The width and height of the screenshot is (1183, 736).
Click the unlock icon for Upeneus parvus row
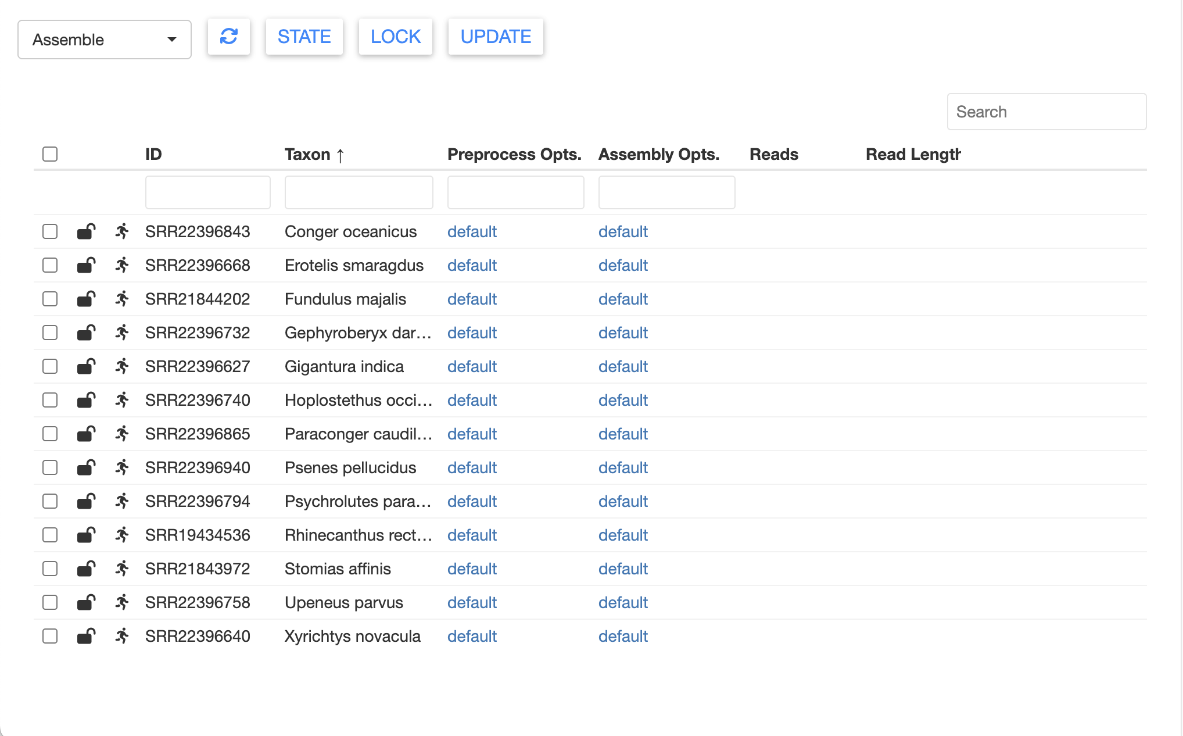click(x=86, y=602)
